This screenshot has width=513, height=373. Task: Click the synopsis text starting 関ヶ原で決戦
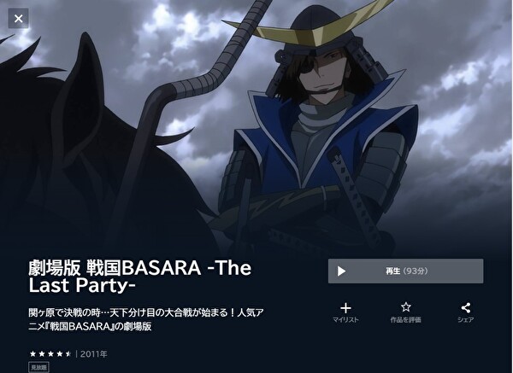146,319
